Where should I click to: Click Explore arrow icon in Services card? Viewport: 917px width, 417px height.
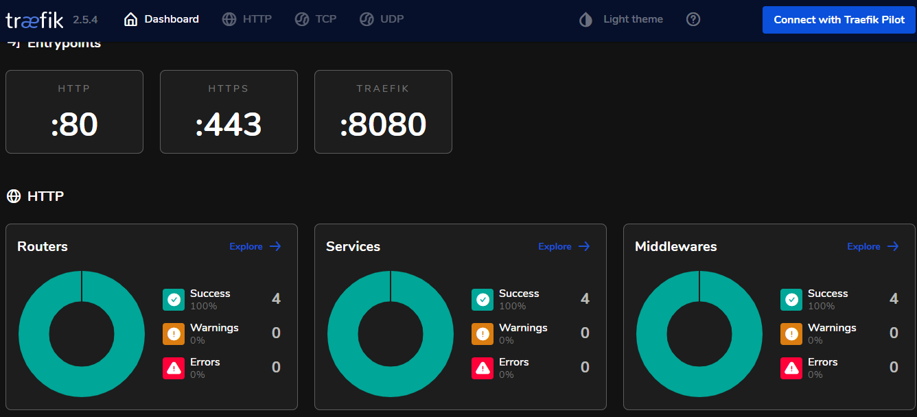tap(584, 246)
